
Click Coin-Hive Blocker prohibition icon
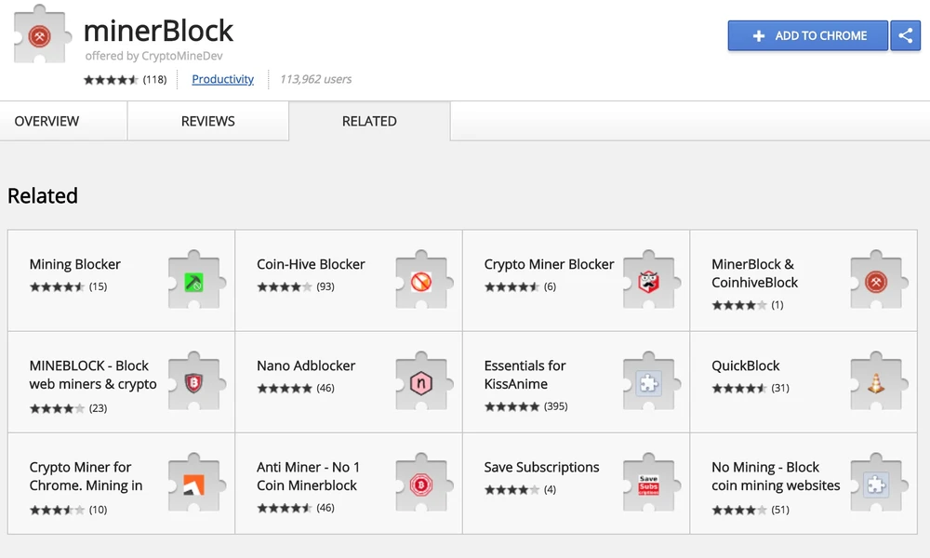pyautogui.click(x=421, y=280)
